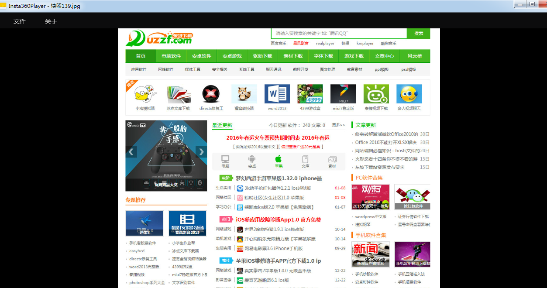Open the kmplayer hot search link
The image size is (547, 288).
click(x=365, y=43)
